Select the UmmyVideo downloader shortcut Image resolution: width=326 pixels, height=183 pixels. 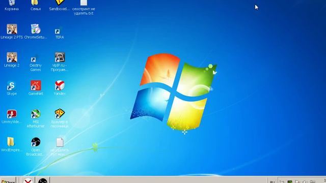[x=12, y=116]
